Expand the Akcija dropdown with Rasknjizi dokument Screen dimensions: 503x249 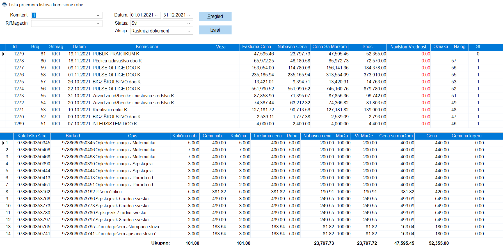coord(189,31)
